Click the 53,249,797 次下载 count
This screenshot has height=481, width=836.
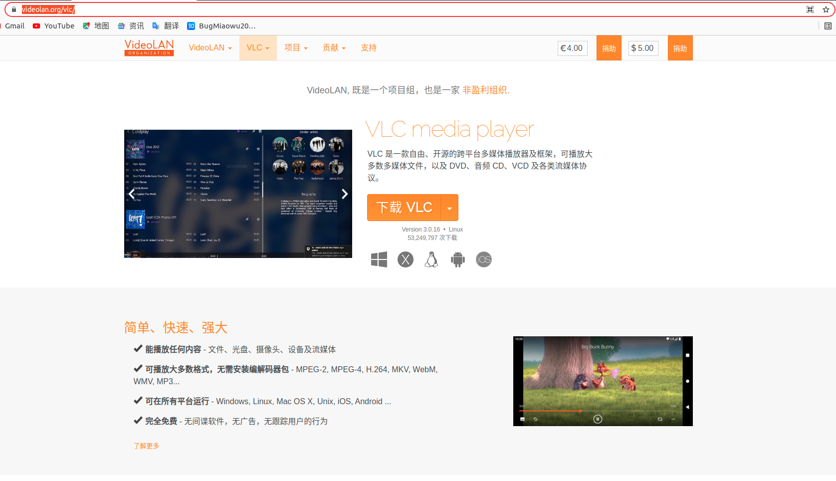click(x=432, y=238)
